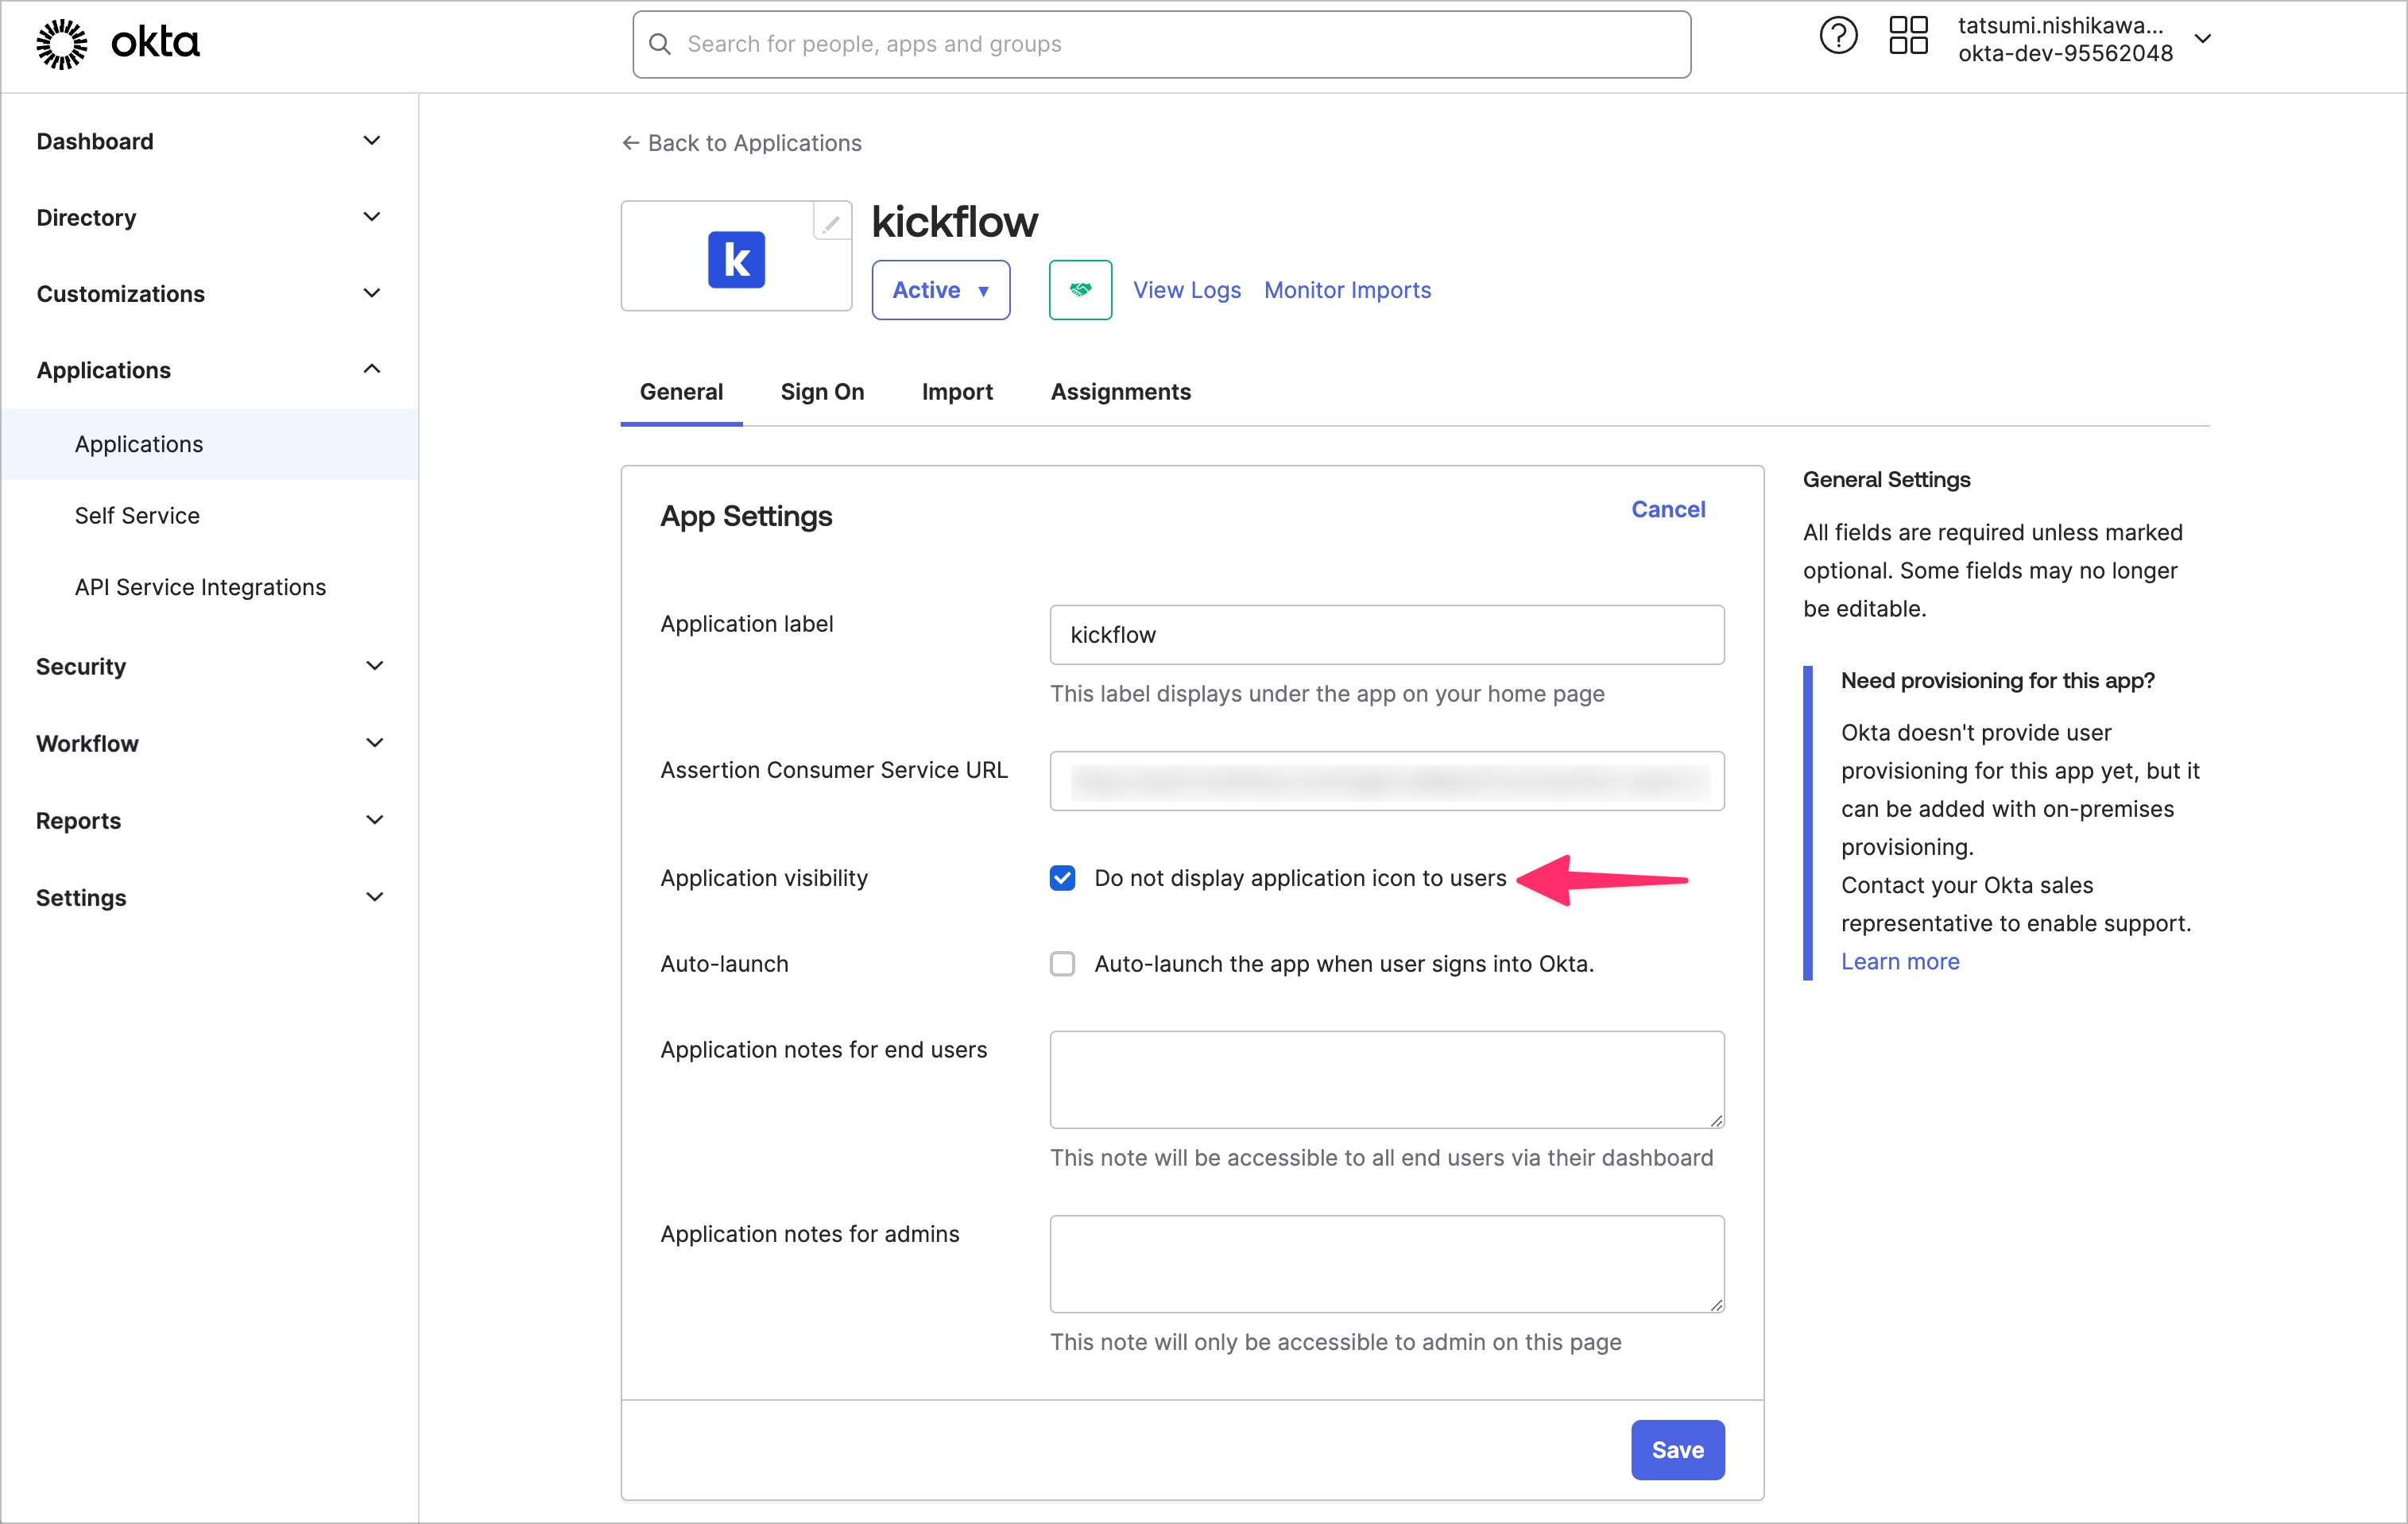Click the edit logo pencil icon
The height and width of the screenshot is (1524, 2408).
(831, 222)
